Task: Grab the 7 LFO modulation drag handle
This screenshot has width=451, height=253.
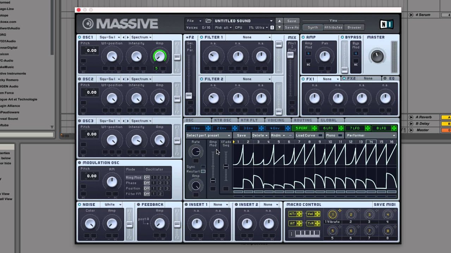Action: click(x=367, y=128)
